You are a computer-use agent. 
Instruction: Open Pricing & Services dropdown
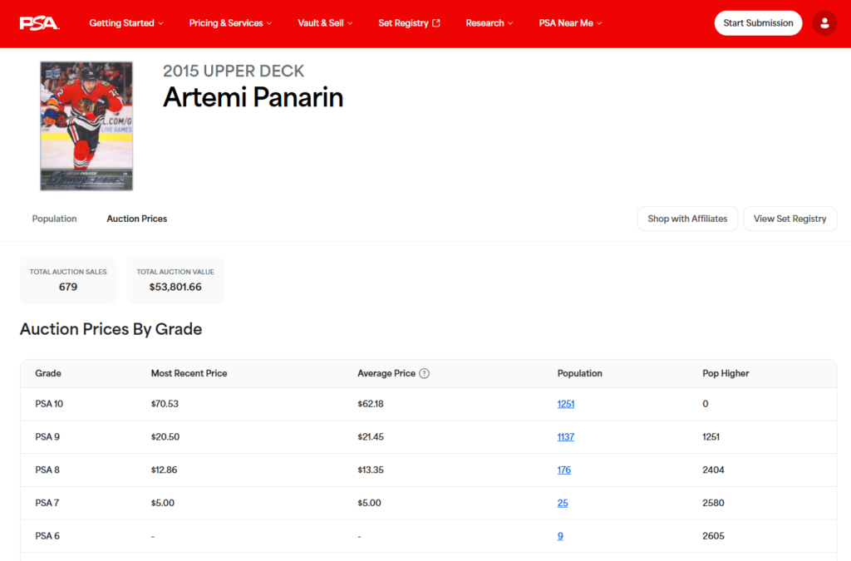(x=231, y=23)
